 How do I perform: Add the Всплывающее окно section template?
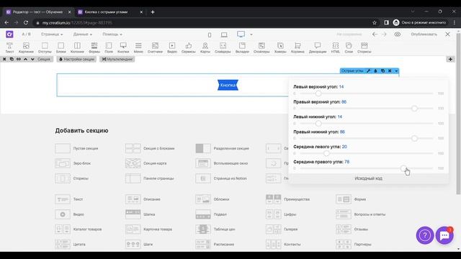(x=222, y=163)
